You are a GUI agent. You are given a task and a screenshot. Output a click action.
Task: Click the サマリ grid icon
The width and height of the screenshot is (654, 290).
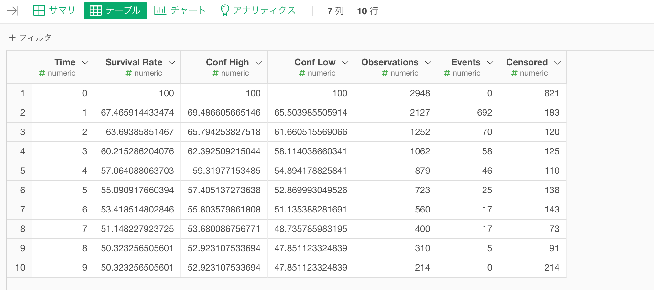point(39,10)
